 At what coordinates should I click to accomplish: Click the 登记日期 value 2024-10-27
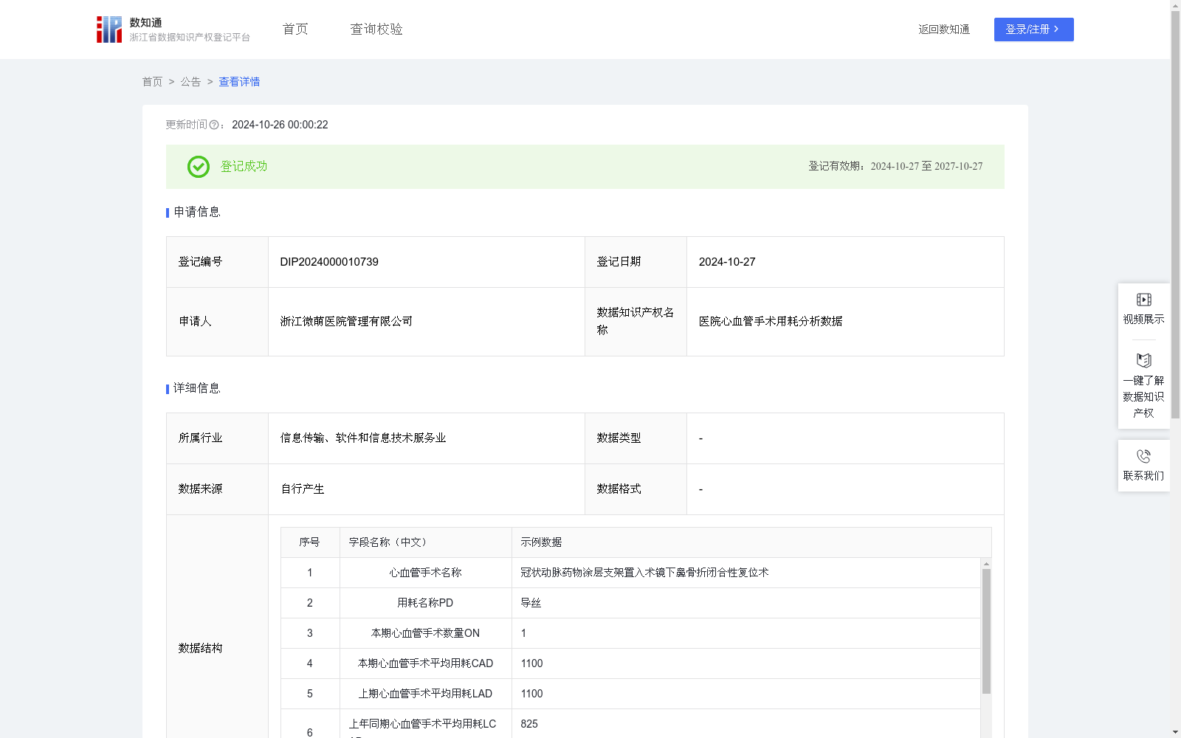(727, 262)
